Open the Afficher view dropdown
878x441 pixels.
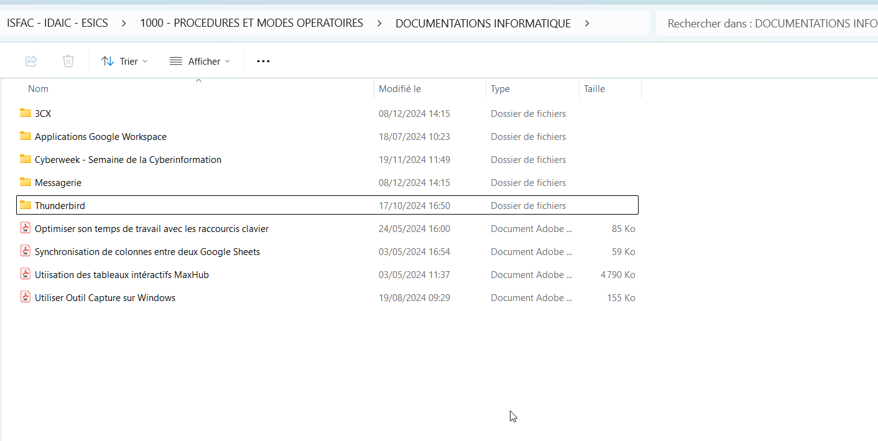click(x=200, y=61)
